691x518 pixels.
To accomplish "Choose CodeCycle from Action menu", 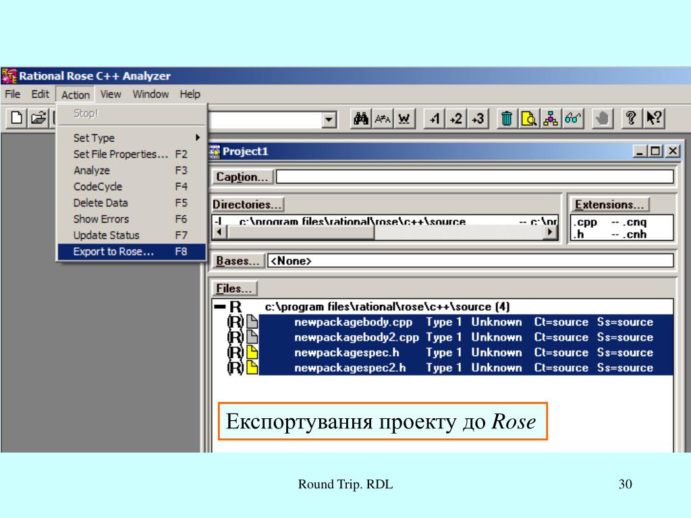I will (x=132, y=187).
